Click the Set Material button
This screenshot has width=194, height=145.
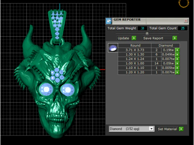(168, 129)
